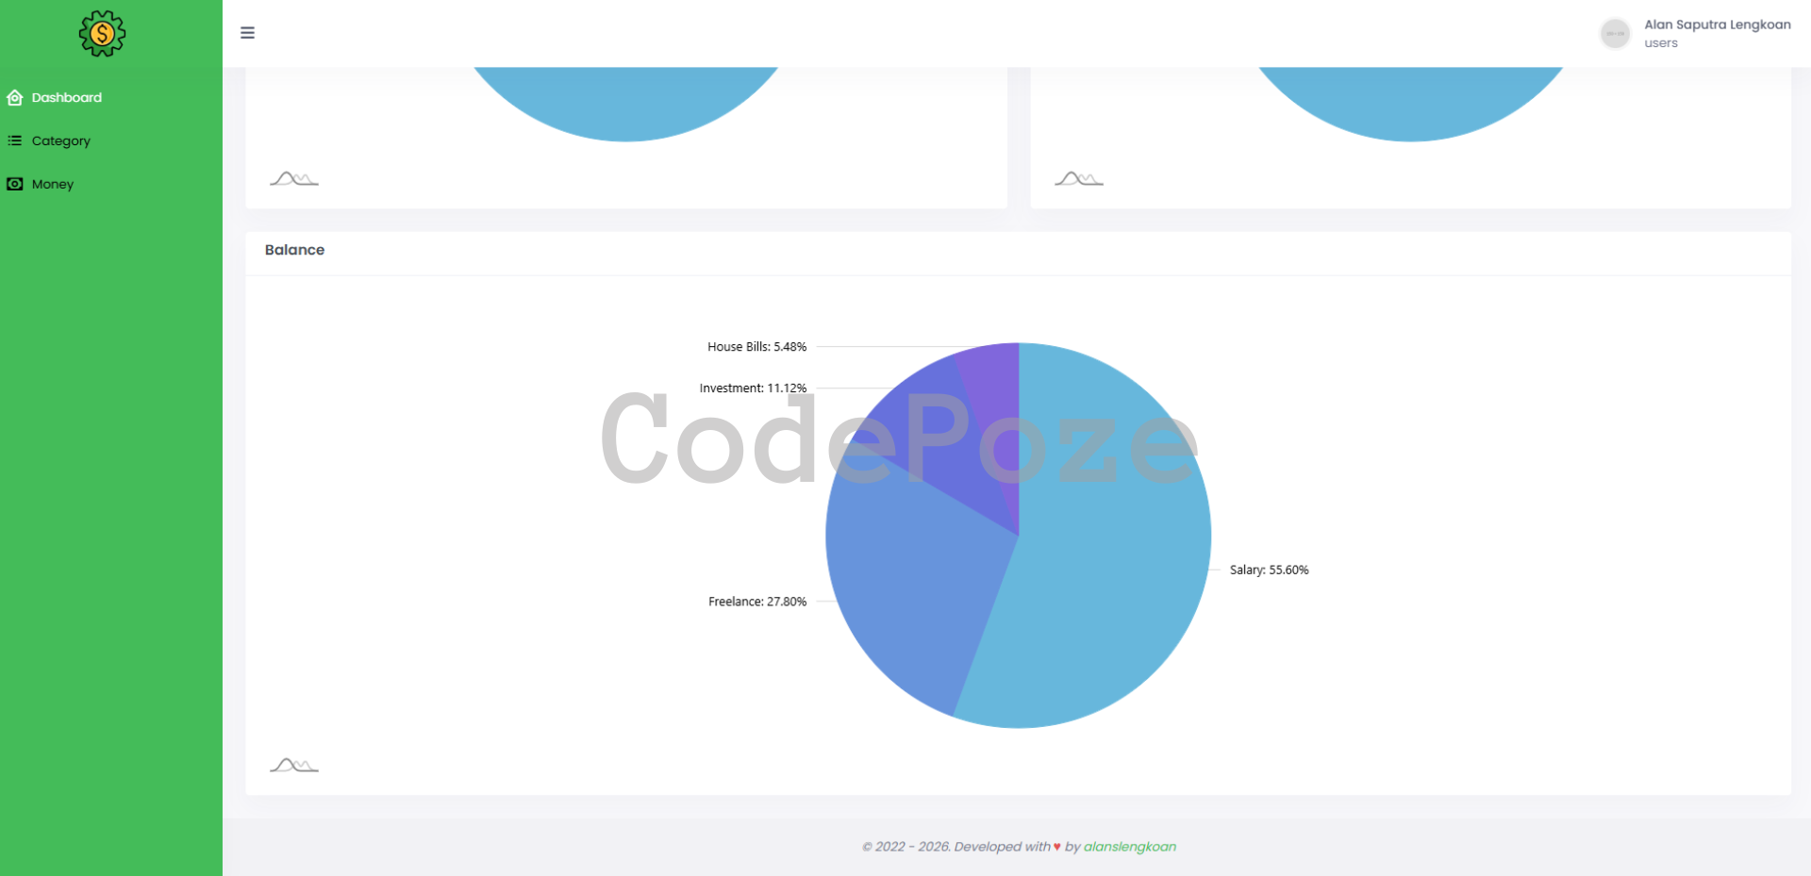
Task: Click the list icon beside Category
Action: (x=15, y=140)
